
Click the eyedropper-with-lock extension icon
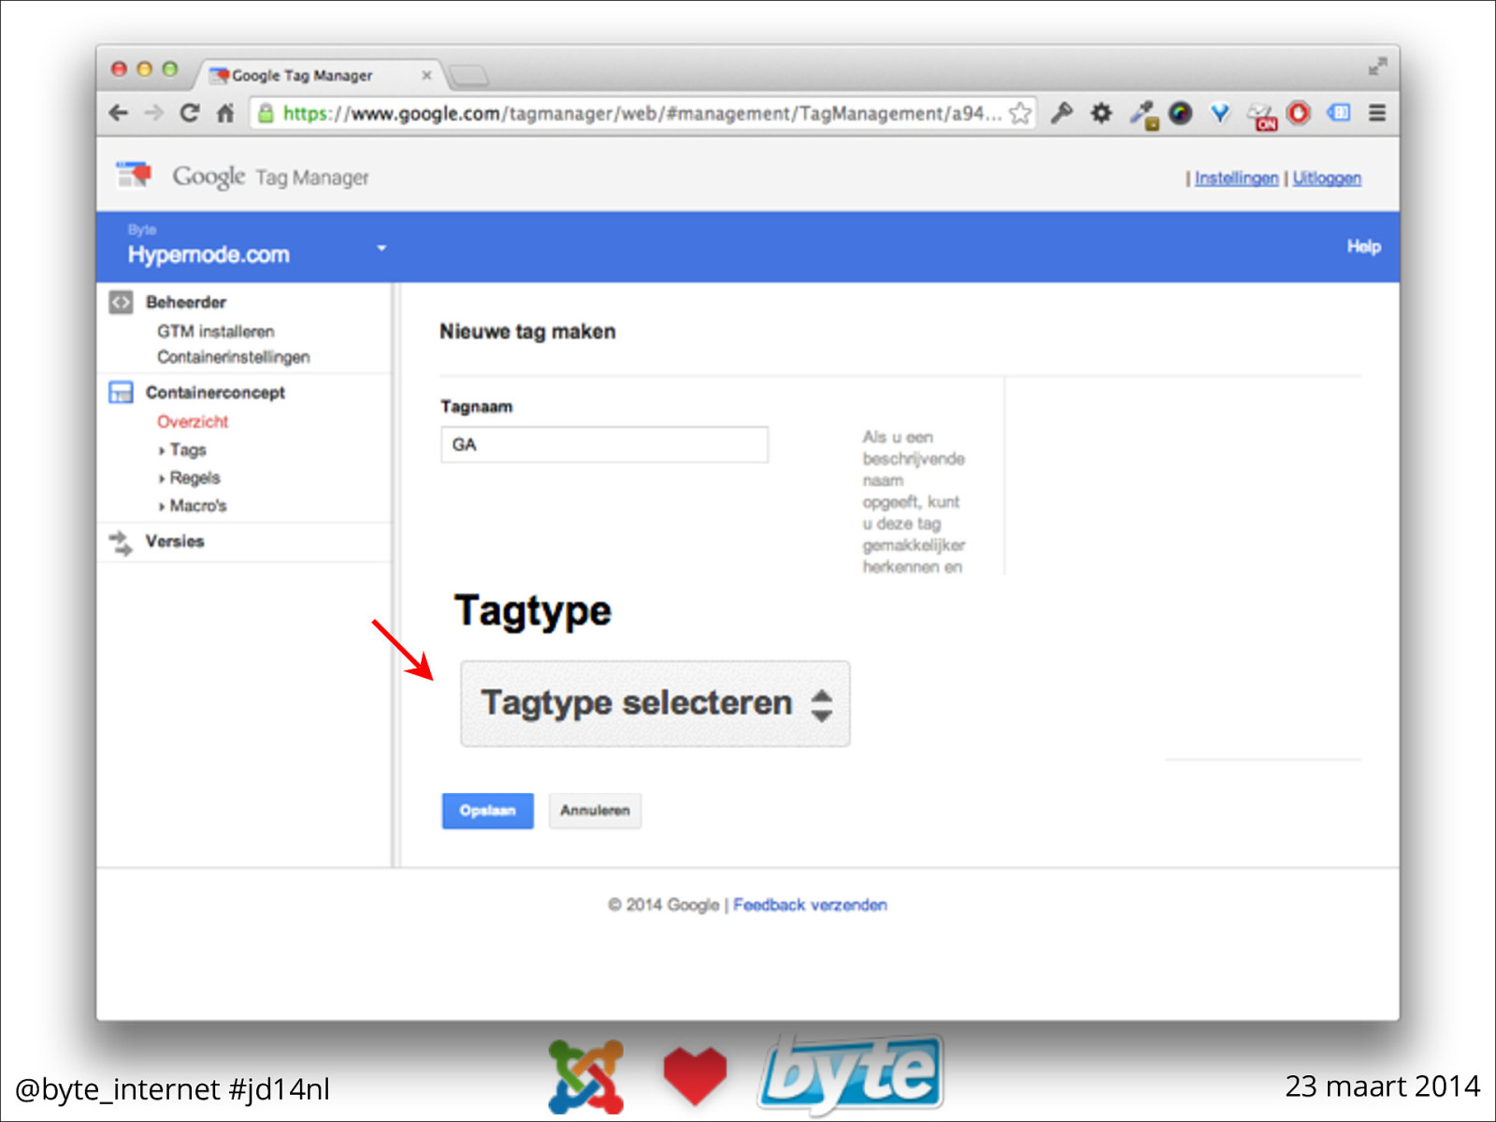click(x=1143, y=115)
